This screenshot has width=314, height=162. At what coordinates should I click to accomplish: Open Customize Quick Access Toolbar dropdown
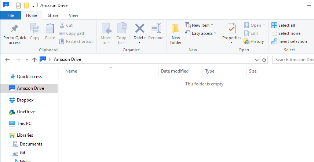(33, 5)
